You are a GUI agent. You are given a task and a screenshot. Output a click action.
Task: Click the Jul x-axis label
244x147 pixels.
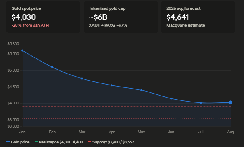201,132
